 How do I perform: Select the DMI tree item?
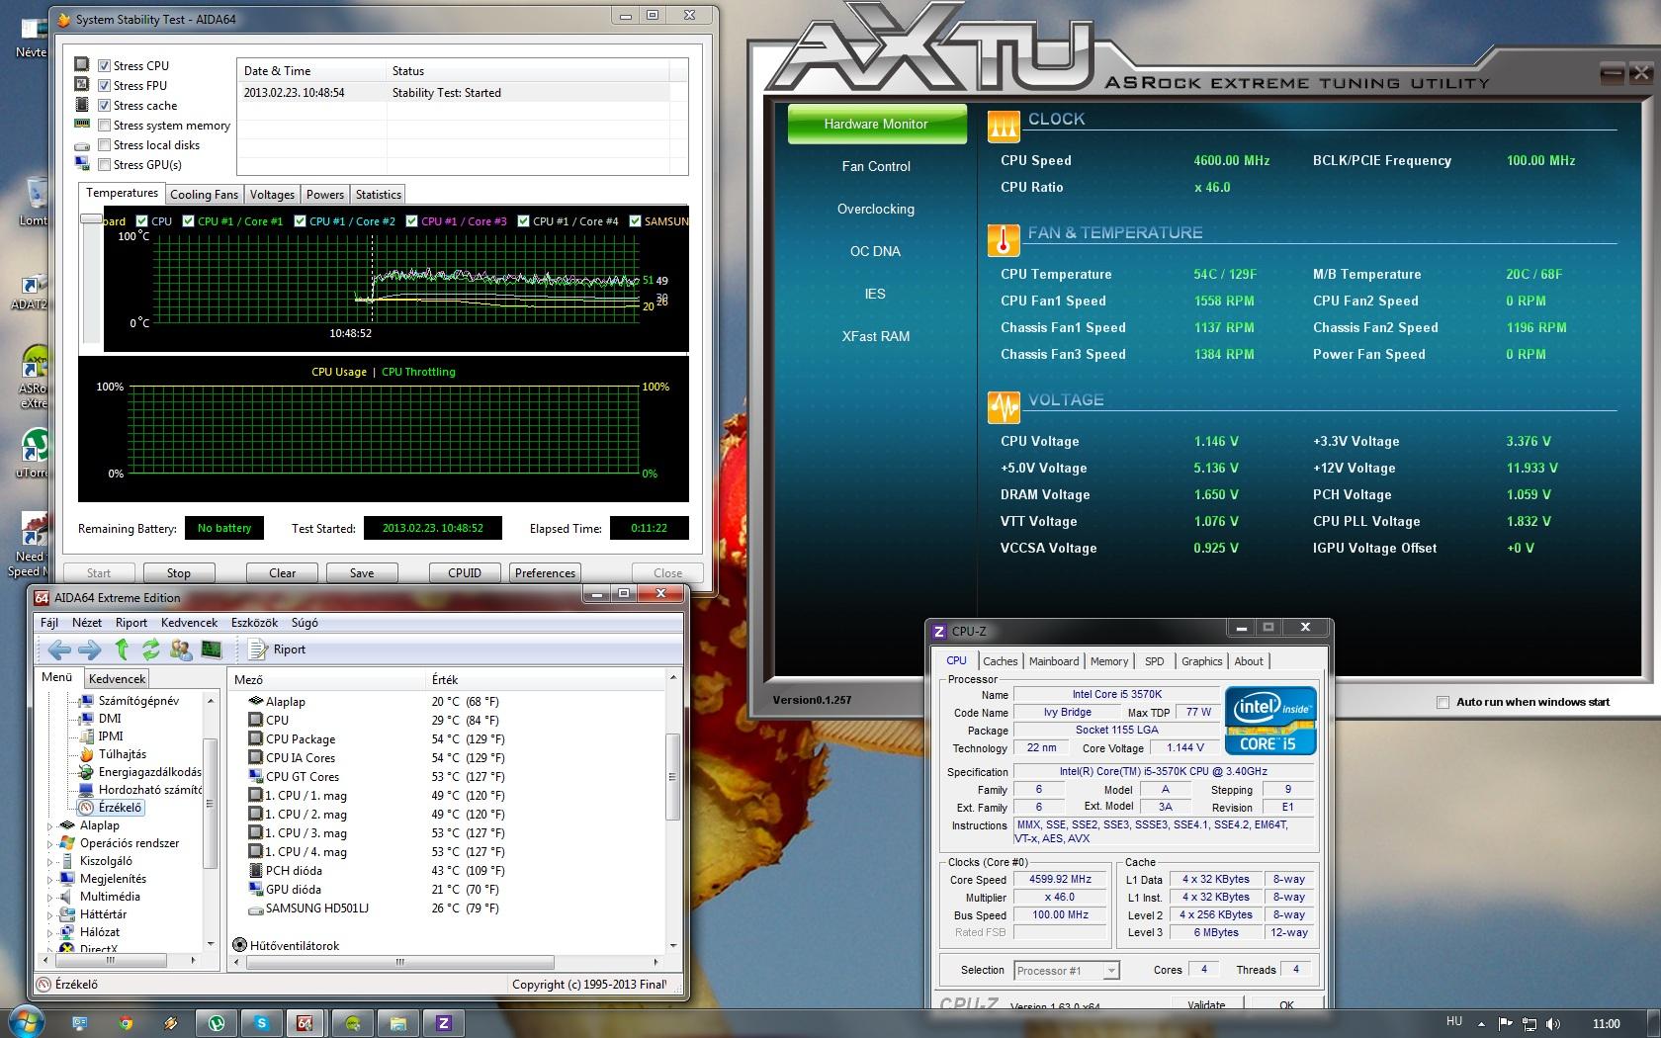(x=110, y=719)
